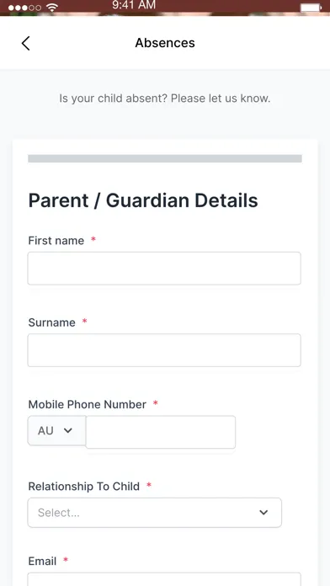This screenshot has height=586, width=330.
Task: Tap the Wi-Fi status icon
Action: pos(53,7)
